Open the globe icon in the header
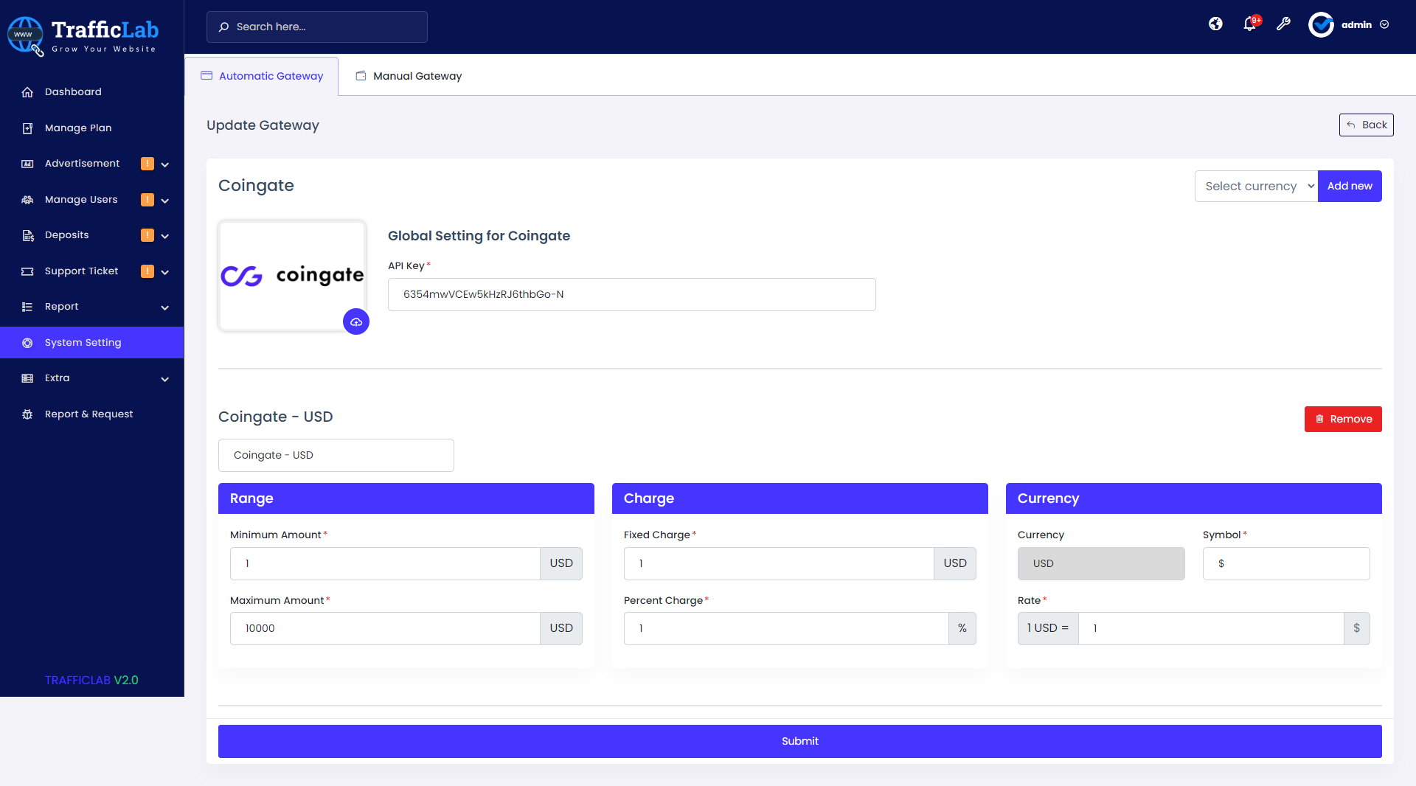This screenshot has height=786, width=1416. (1215, 24)
